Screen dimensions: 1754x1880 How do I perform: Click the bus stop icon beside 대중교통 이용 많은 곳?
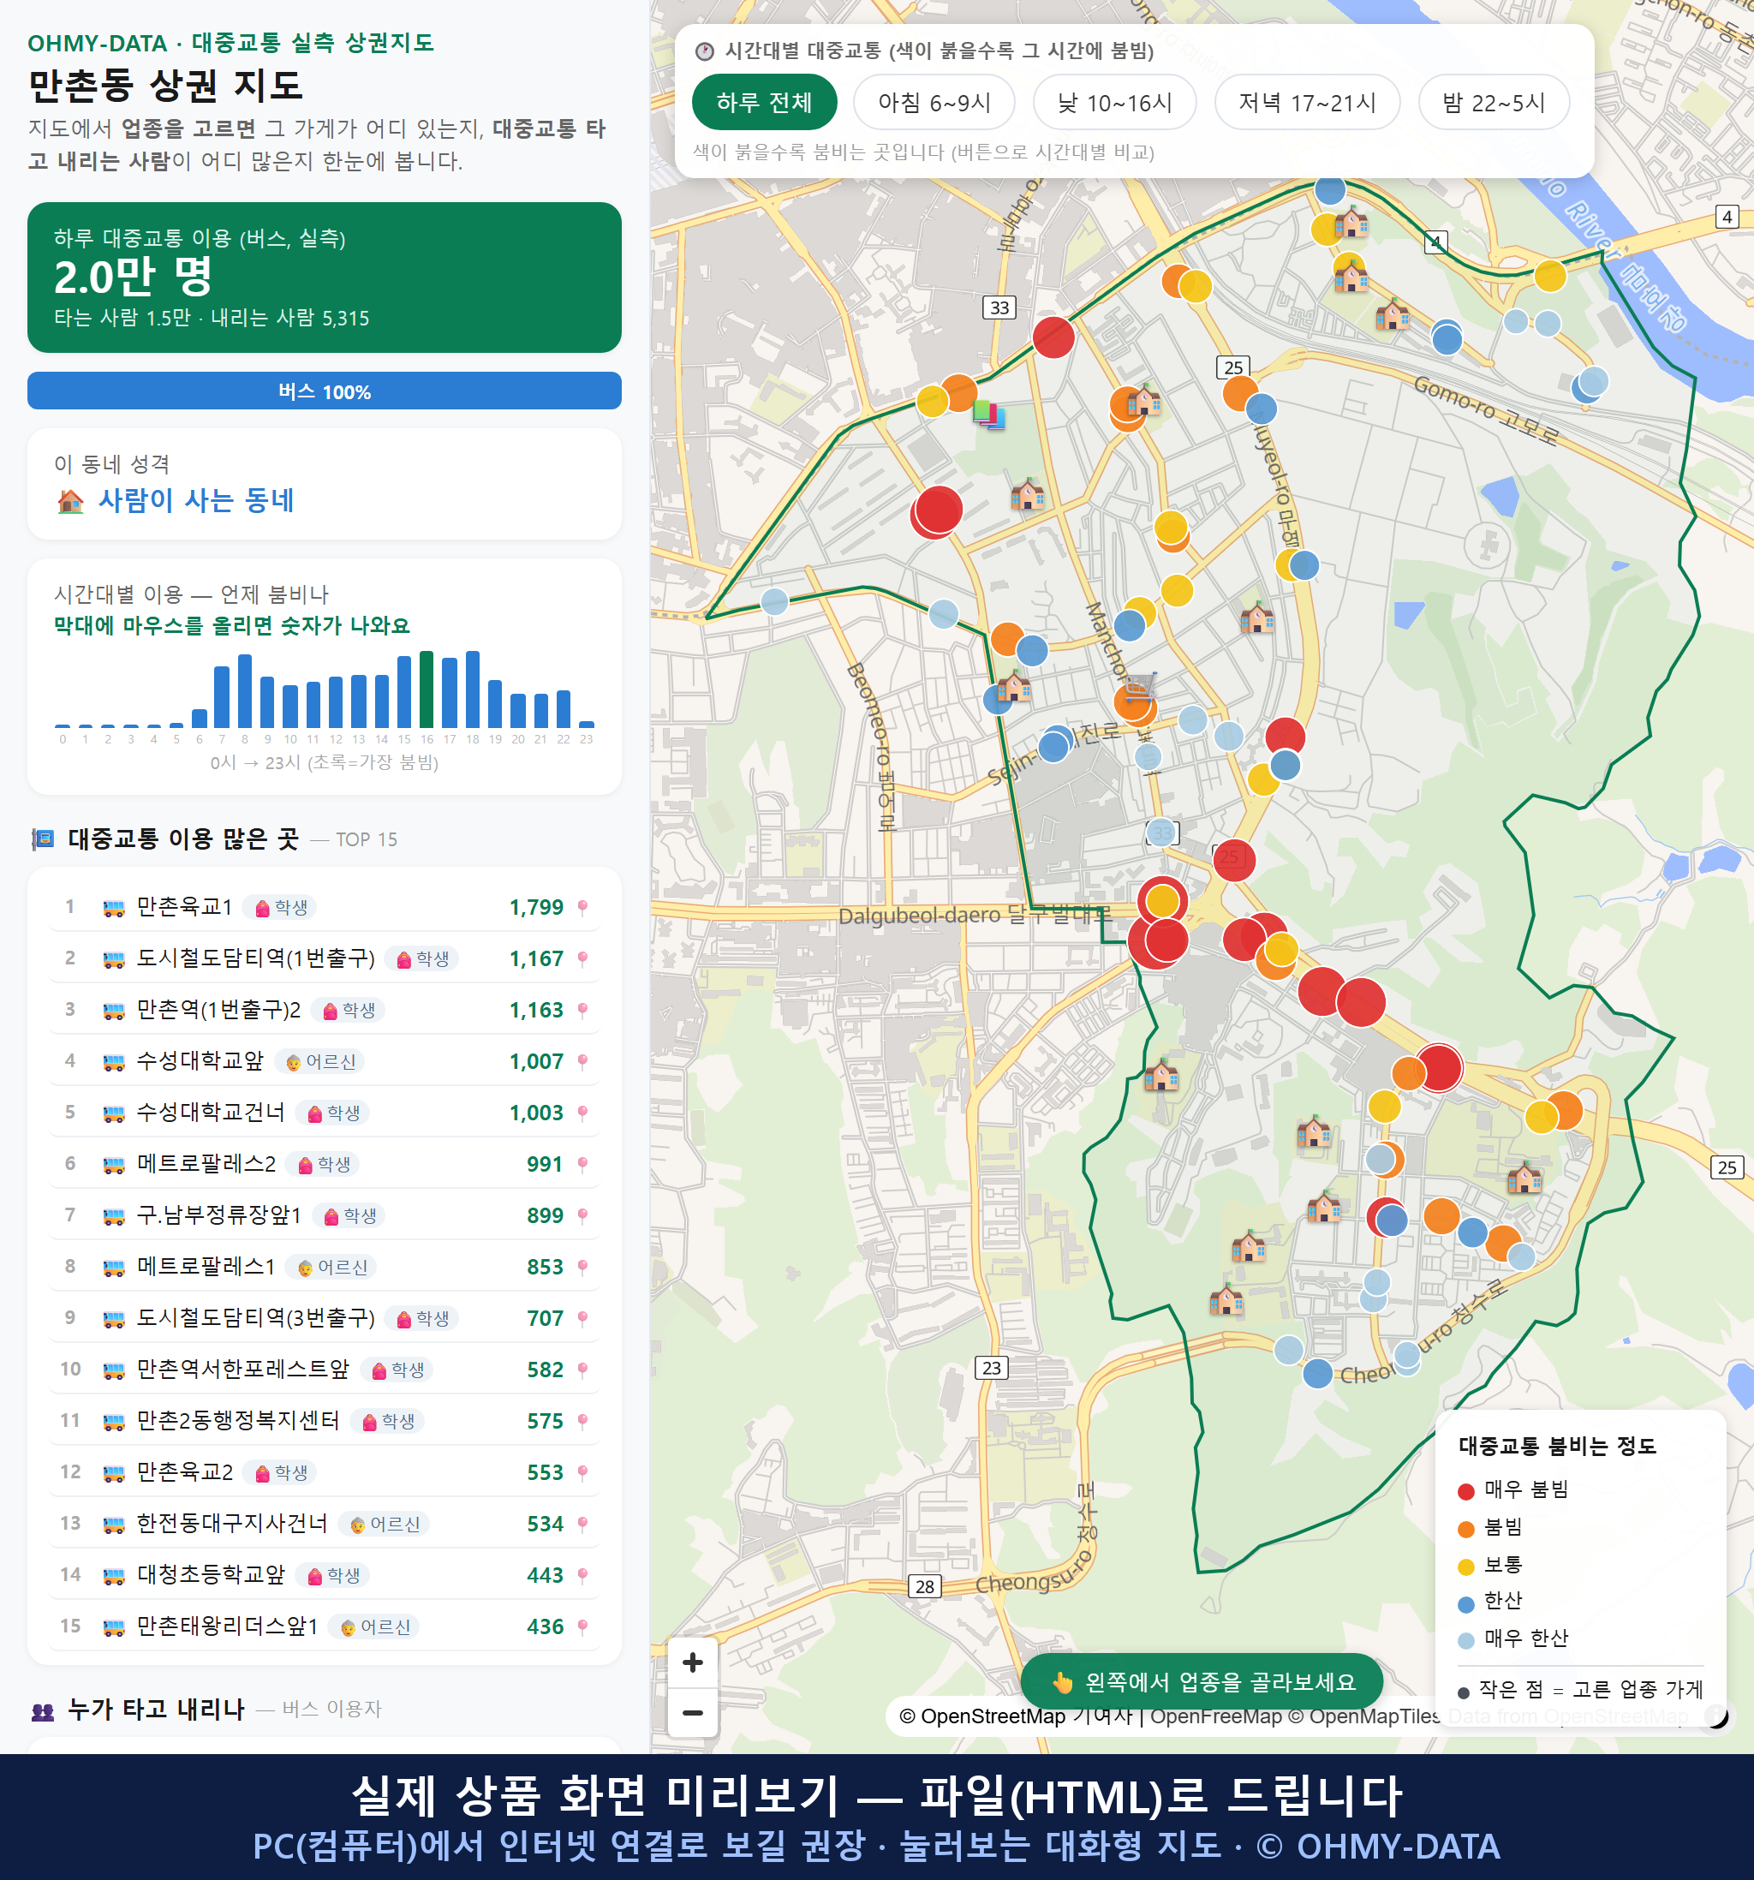click(x=43, y=839)
